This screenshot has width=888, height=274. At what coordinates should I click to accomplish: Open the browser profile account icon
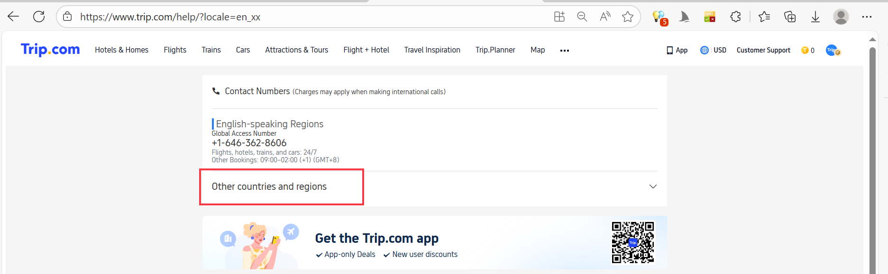click(841, 17)
